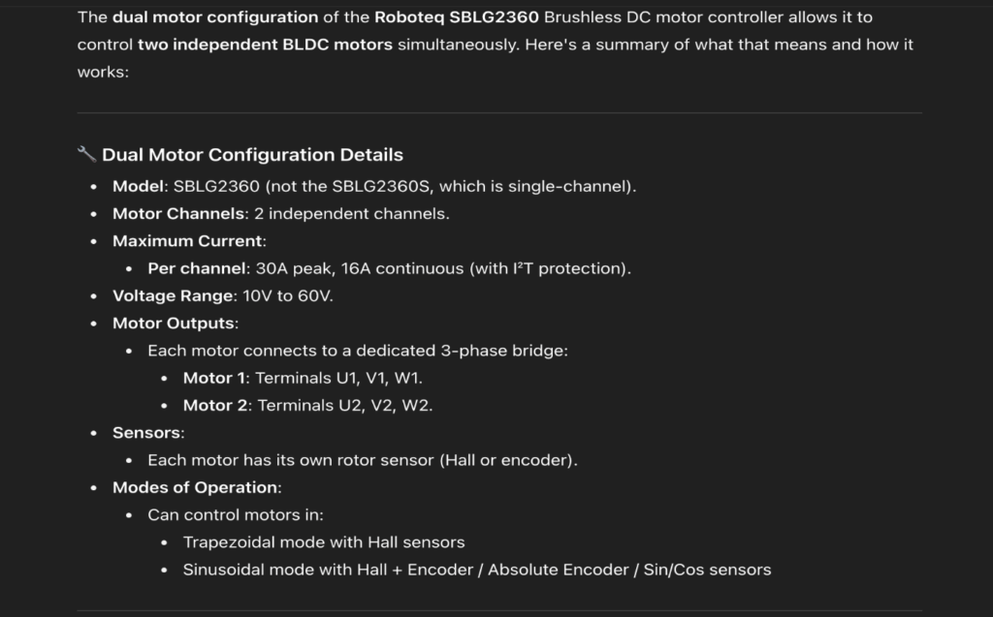Click the bold "two independent BLDC motors" text
The width and height of the screenshot is (993, 617).
tap(266, 45)
